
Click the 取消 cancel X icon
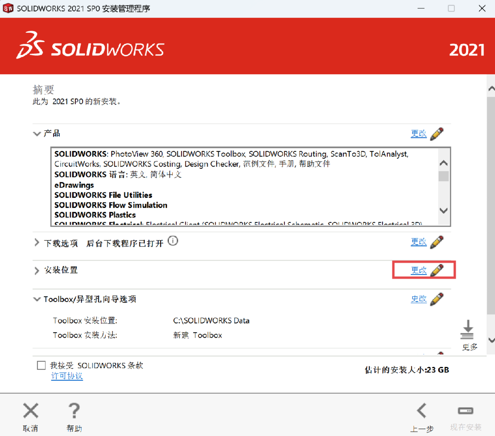[x=30, y=411]
